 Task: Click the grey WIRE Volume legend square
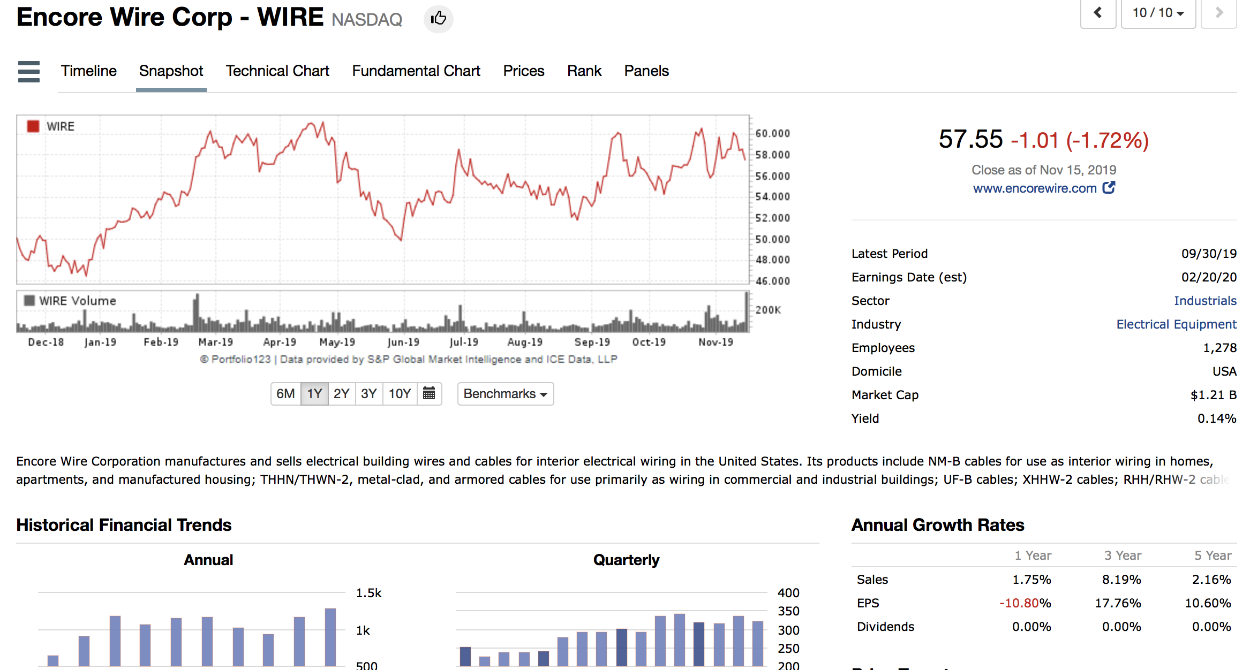[x=29, y=301]
